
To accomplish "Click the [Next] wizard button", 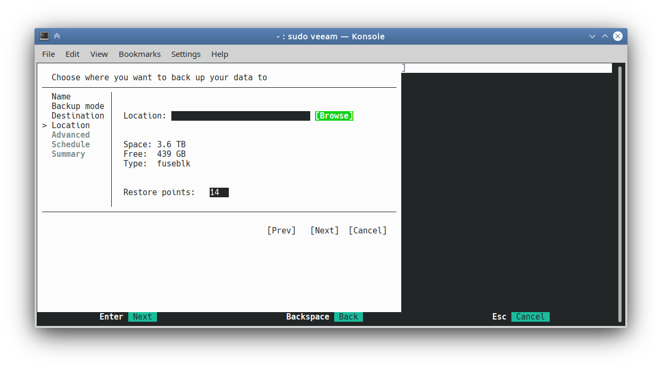I will 324,231.
